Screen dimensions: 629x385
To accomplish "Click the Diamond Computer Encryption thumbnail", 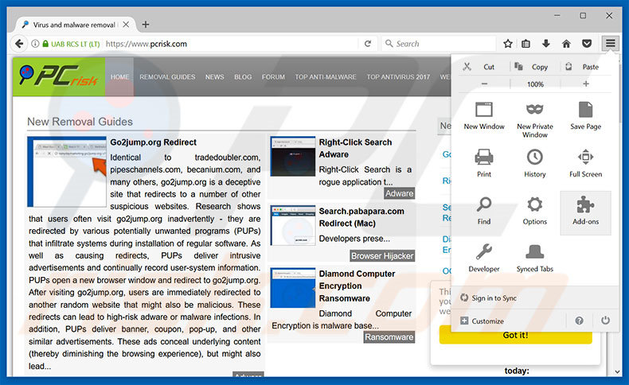I will pyautogui.click(x=293, y=288).
